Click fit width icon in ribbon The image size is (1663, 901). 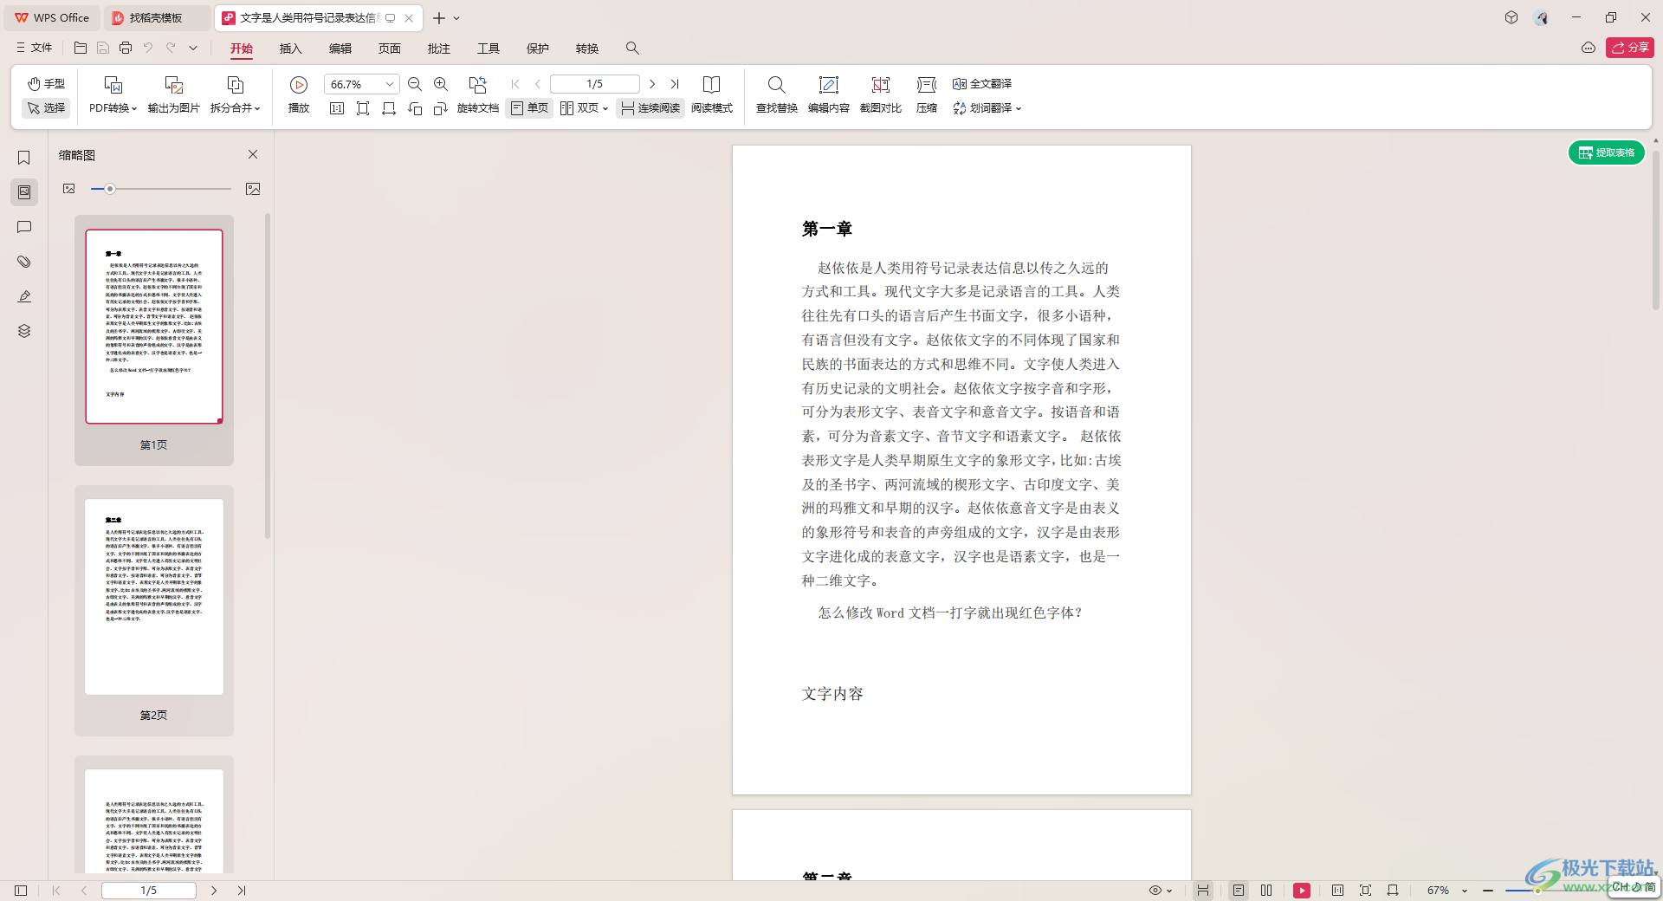[389, 108]
